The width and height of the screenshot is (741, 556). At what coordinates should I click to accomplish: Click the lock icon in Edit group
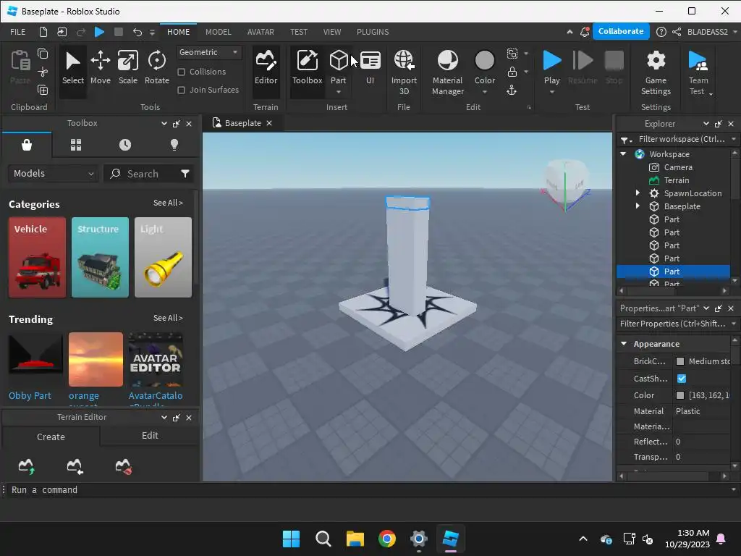(512, 72)
